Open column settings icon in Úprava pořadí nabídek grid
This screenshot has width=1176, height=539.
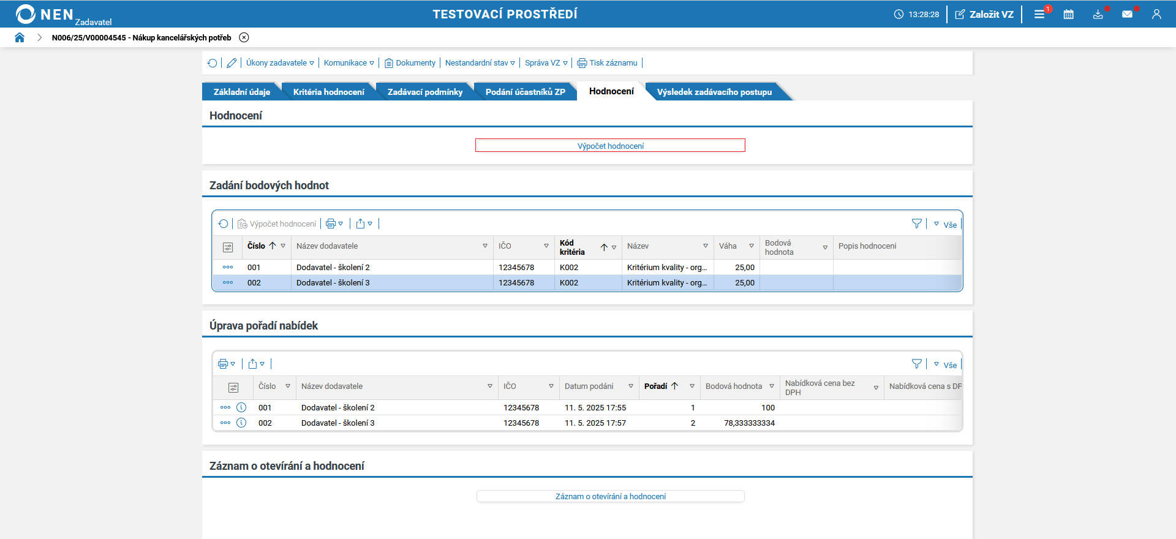tap(233, 387)
